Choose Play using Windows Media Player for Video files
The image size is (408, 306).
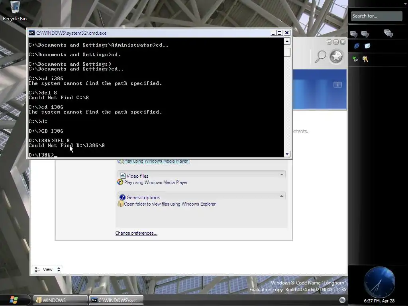tap(156, 182)
